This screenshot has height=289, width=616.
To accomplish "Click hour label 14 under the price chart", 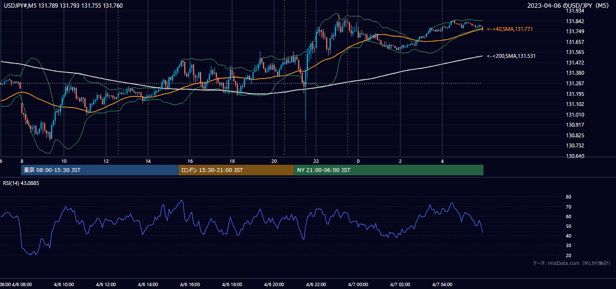I will coord(148,161).
